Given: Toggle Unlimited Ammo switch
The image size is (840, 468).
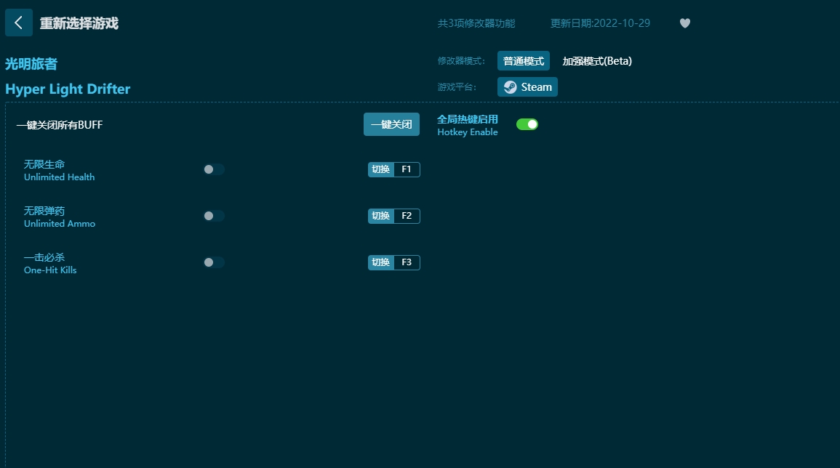Looking at the screenshot, I should point(214,216).
